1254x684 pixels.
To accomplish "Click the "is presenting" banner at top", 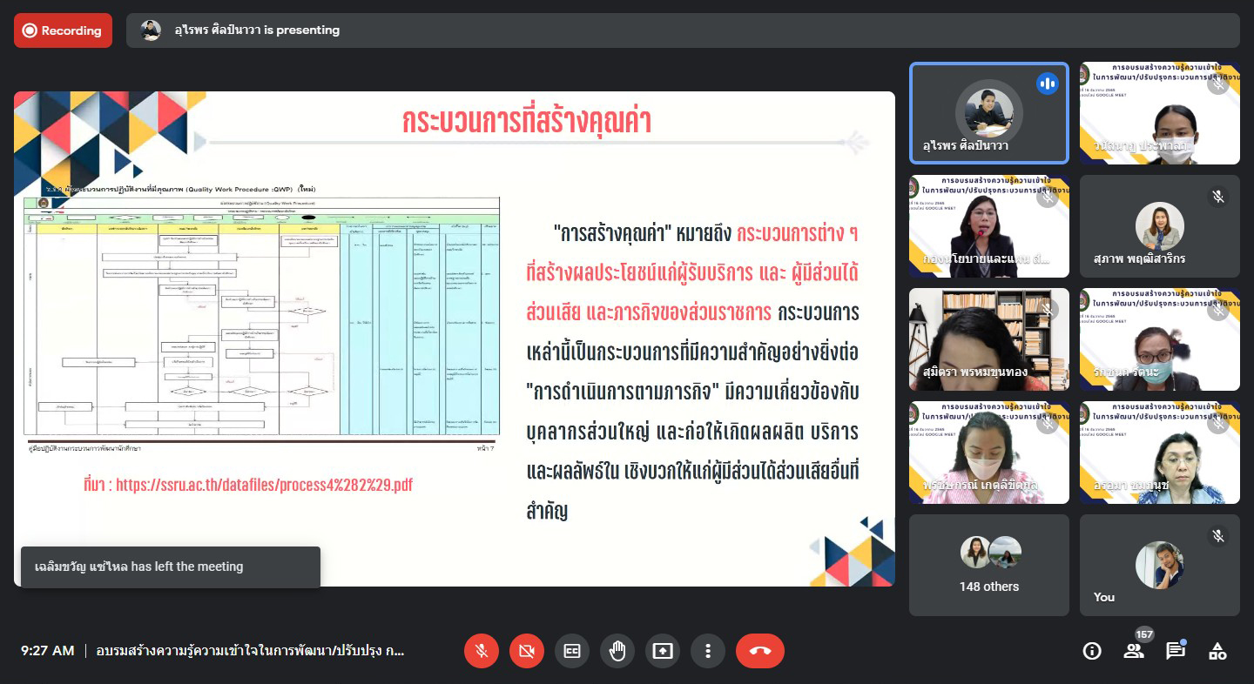I will pyautogui.click(x=683, y=30).
